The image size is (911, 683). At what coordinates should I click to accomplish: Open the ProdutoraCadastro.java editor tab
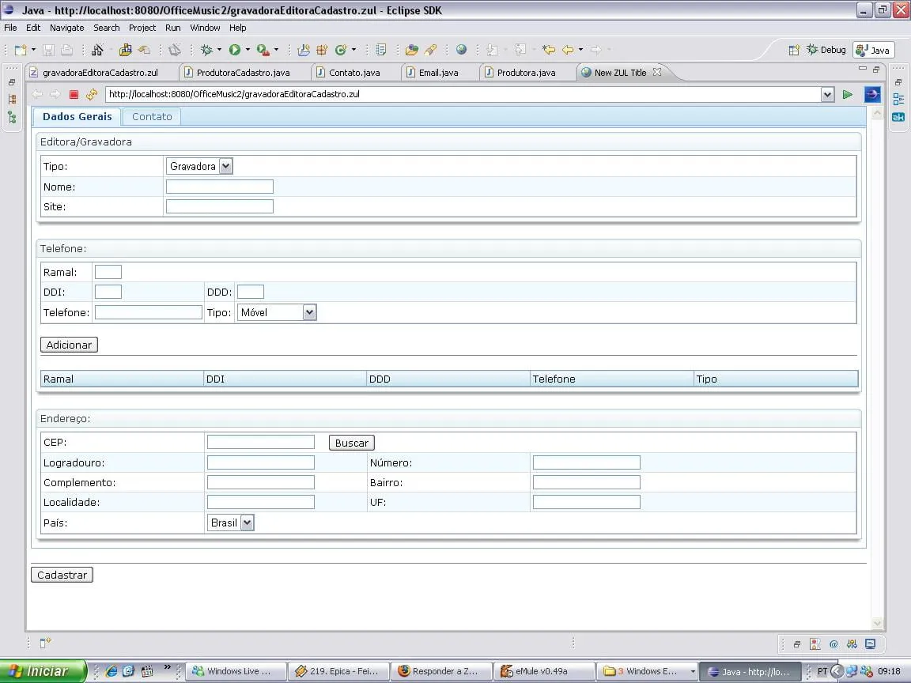(242, 73)
